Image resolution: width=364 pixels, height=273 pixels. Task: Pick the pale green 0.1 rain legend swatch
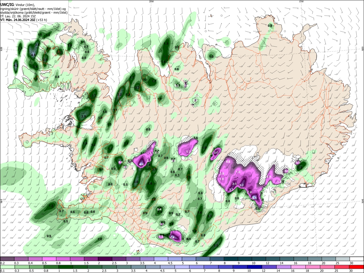click(x=7, y=267)
